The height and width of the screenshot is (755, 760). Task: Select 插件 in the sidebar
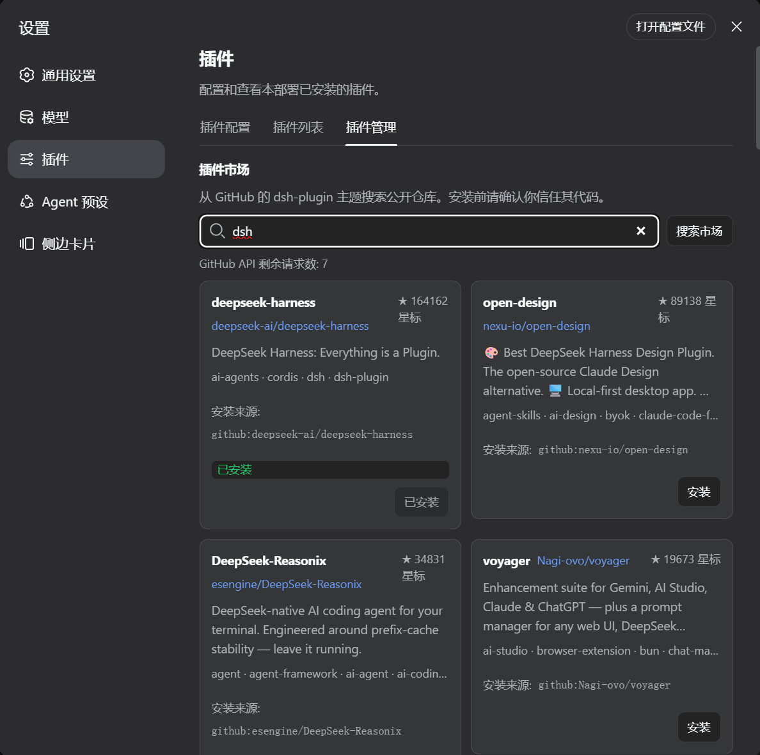coord(86,159)
